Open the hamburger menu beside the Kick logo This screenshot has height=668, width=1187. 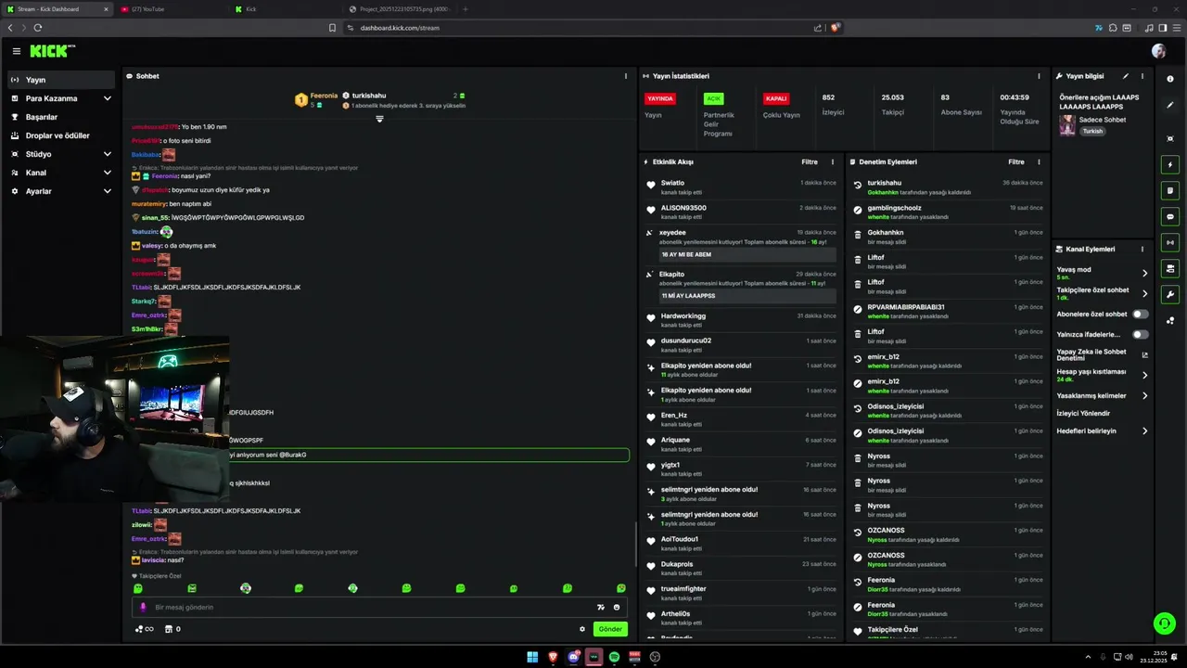16,51
